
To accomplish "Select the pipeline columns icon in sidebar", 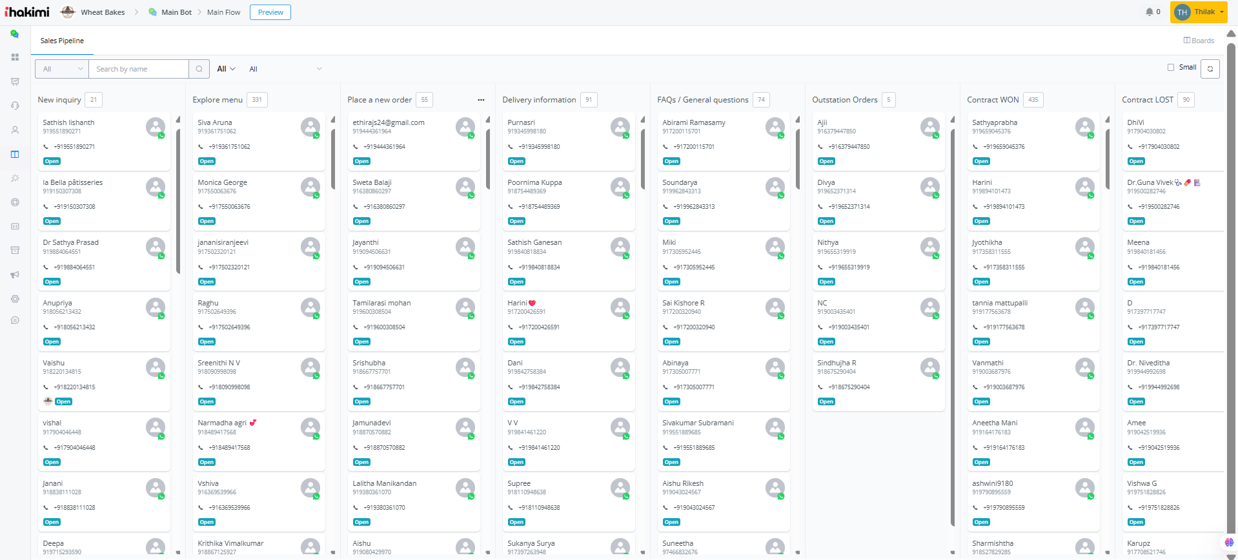I will click(x=15, y=154).
